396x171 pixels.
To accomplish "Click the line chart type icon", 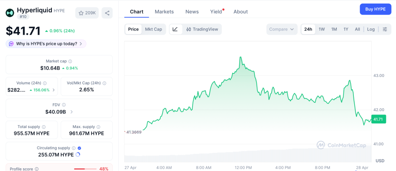I will (x=175, y=29).
